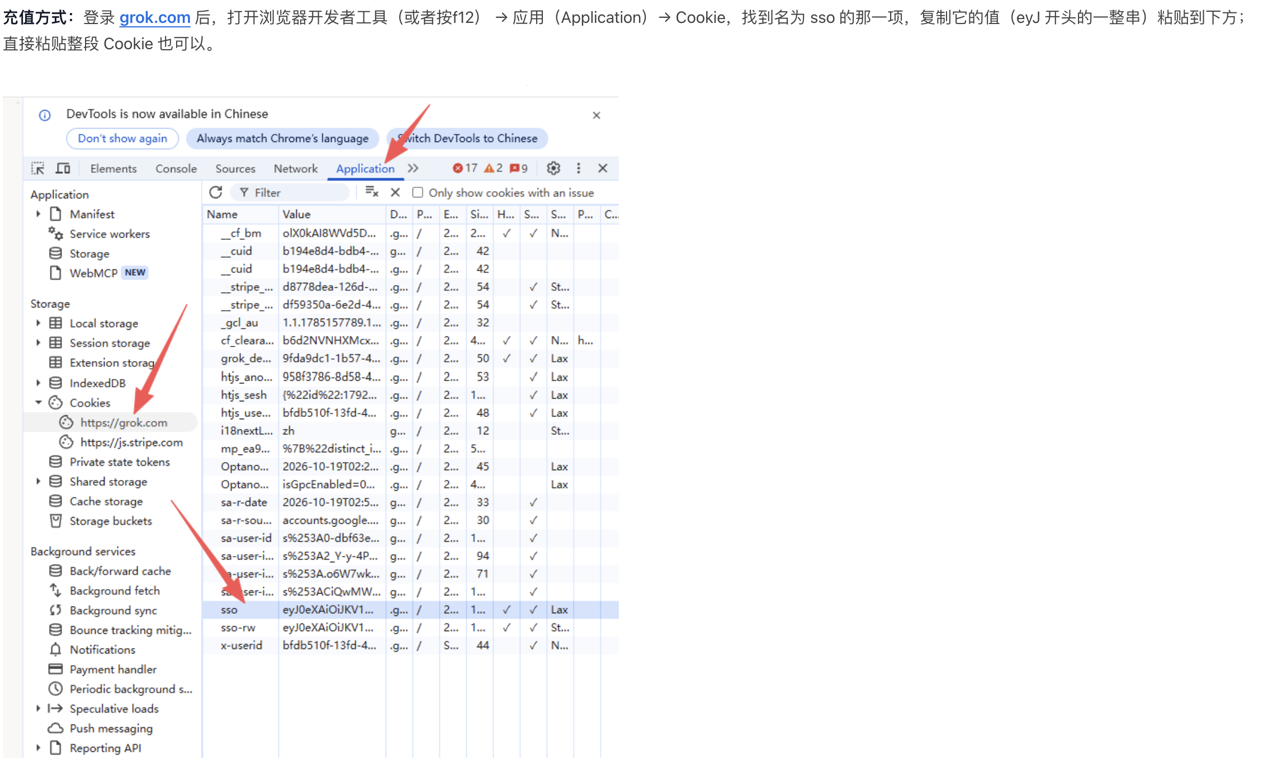Viewport: 1268px width, 758px height.
Task: Click Always match Chrome's language button
Action: click(282, 139)
